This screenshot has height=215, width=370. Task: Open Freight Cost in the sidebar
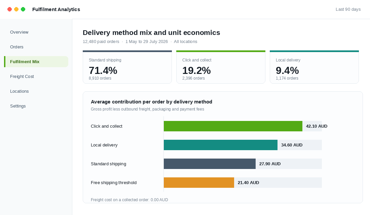22,76
